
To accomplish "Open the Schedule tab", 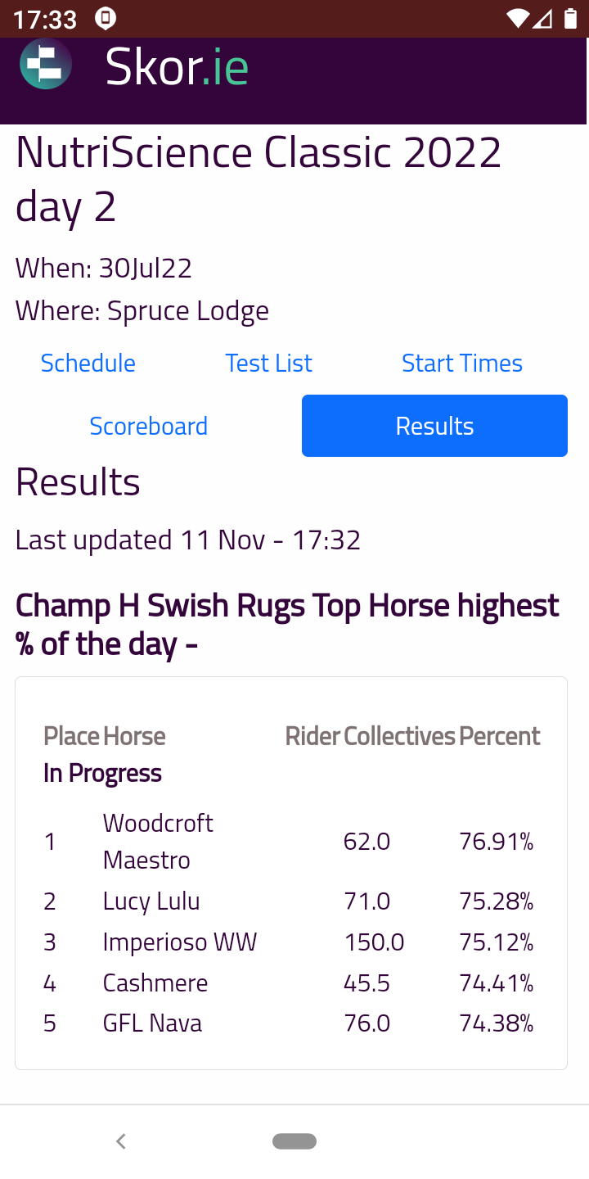I will click(x=88, y=363).
